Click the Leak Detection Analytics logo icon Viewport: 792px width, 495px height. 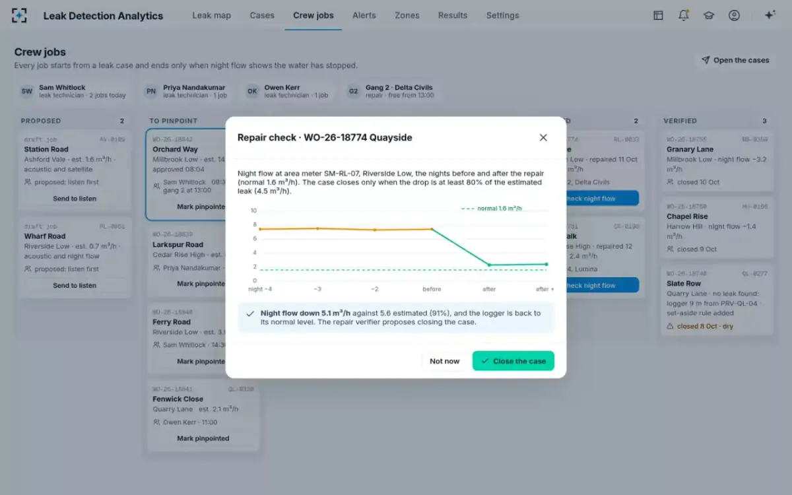(x=20, y=15)
